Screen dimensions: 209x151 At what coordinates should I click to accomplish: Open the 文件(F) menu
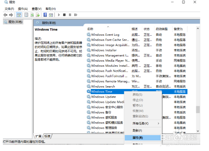tap(9, 9)
